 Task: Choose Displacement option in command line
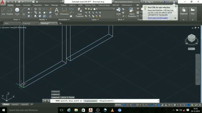(91, 101)
